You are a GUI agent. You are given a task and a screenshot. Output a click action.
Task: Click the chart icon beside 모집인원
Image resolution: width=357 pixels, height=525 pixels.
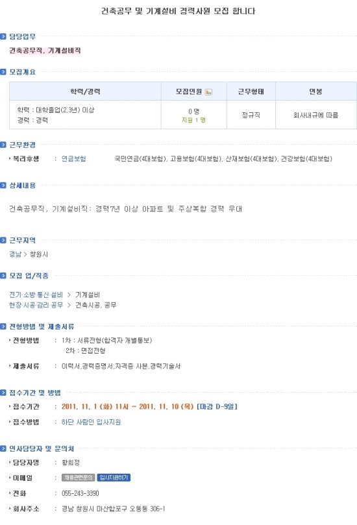tap(208, 92)
